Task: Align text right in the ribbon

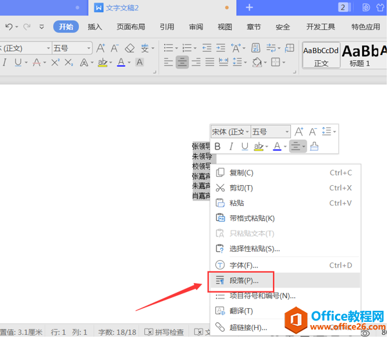Action: point(196,62)
